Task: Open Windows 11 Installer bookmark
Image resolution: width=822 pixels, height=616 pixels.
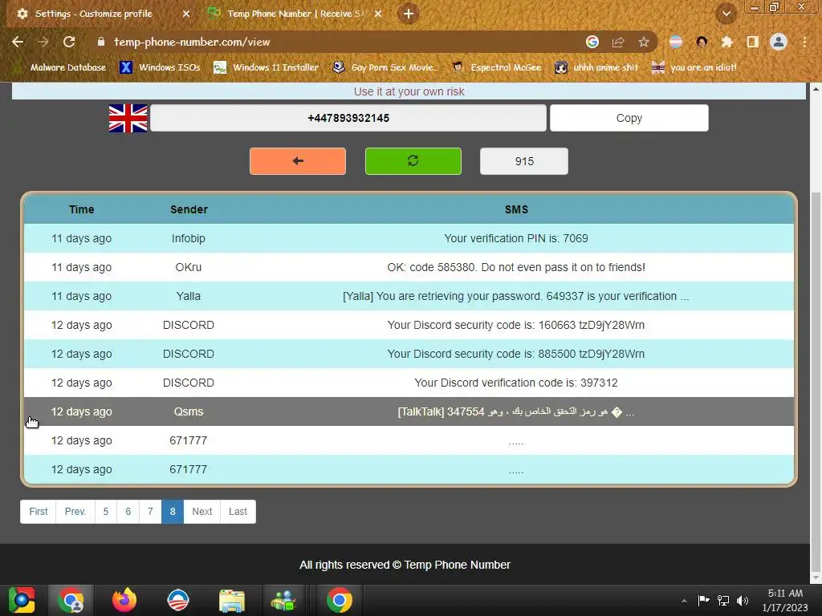Action: click(x=267, y=67)
